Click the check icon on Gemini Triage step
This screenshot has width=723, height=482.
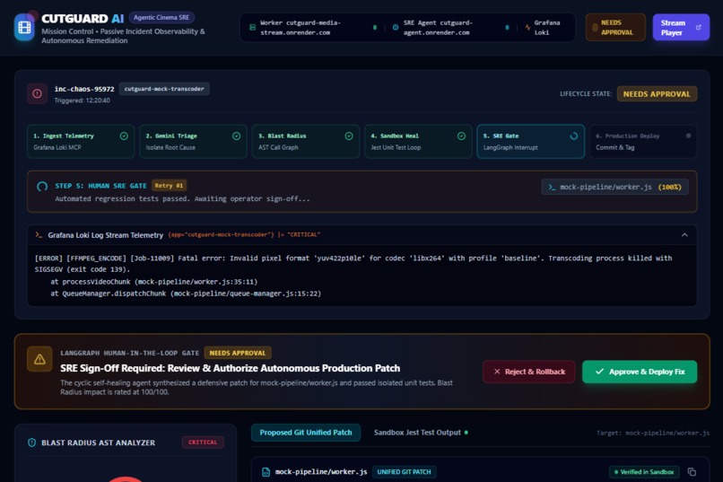pos(236,136)
